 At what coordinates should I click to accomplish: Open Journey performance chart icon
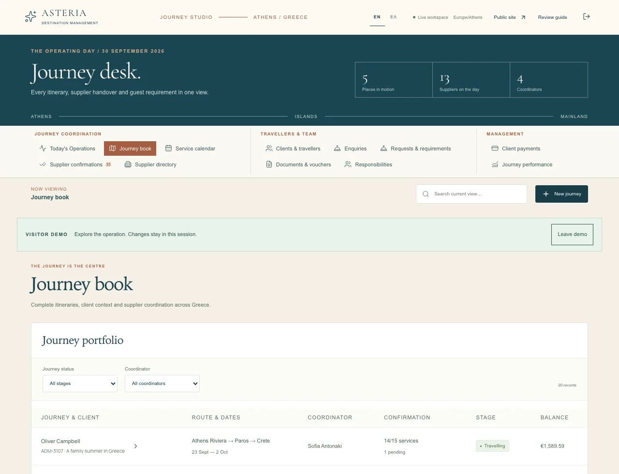(495, 164)
